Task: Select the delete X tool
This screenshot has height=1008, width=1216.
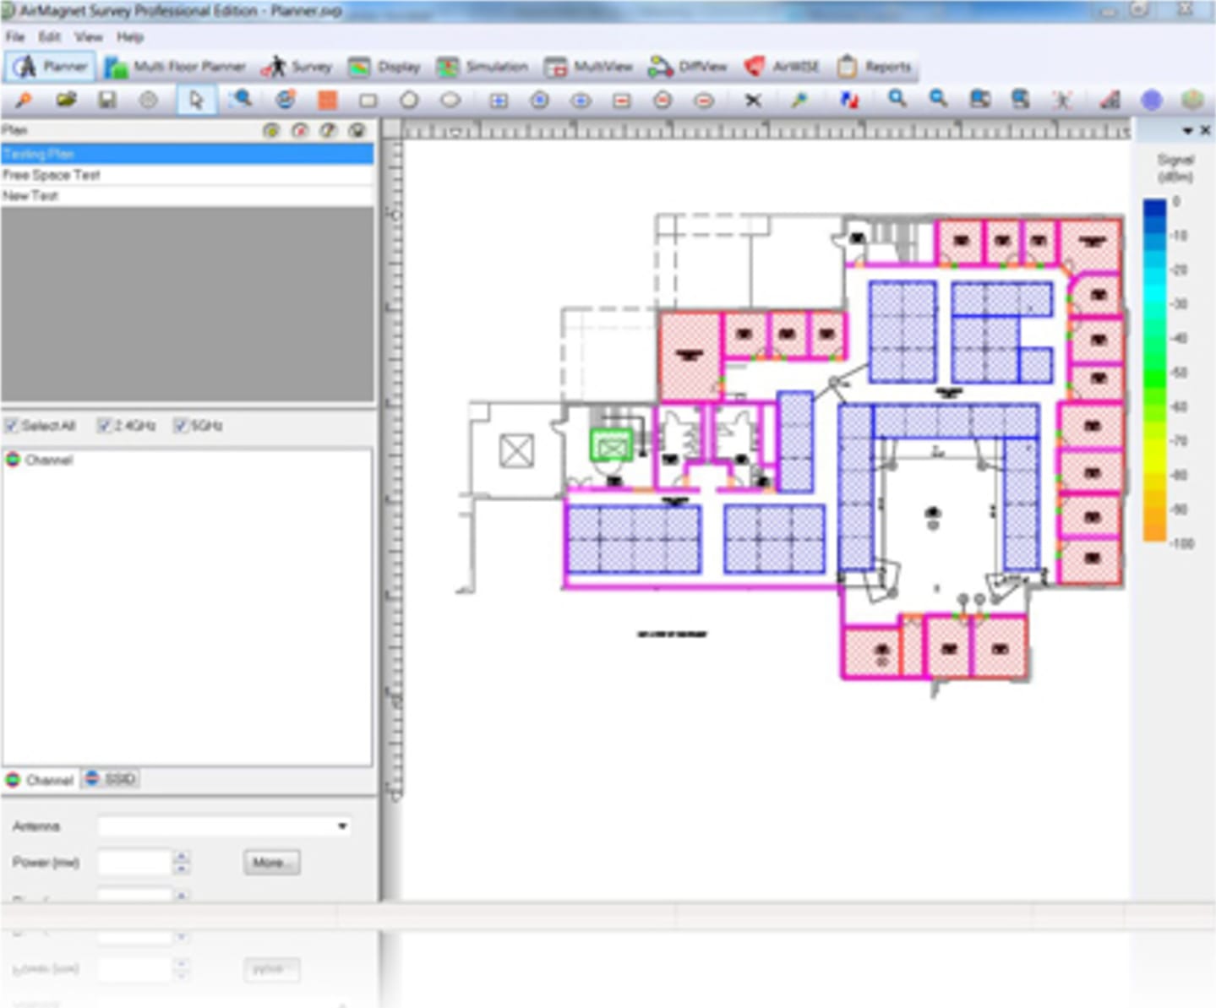Action: pos(752,100)
